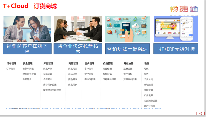
Task: Click the 畅捷通 logo
Action: tap(184, 9)
